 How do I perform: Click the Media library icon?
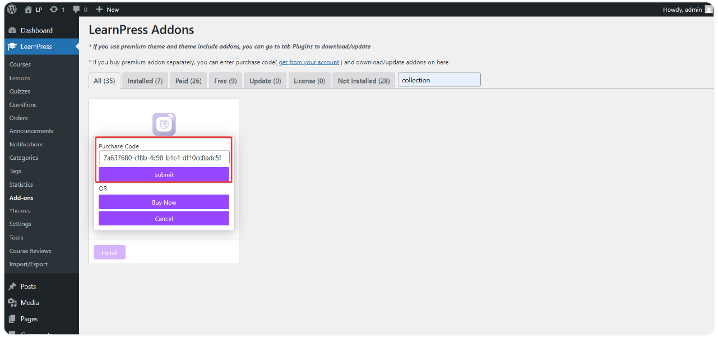(x=12, y=303)
